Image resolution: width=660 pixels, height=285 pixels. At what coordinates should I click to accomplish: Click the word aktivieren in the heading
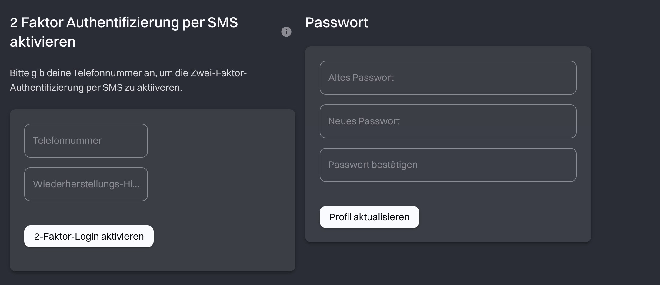point(42,42)
